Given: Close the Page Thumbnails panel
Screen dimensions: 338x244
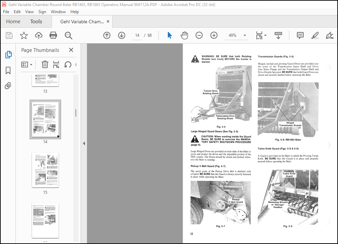Looking at the screenshot, I should coord(71,50).
